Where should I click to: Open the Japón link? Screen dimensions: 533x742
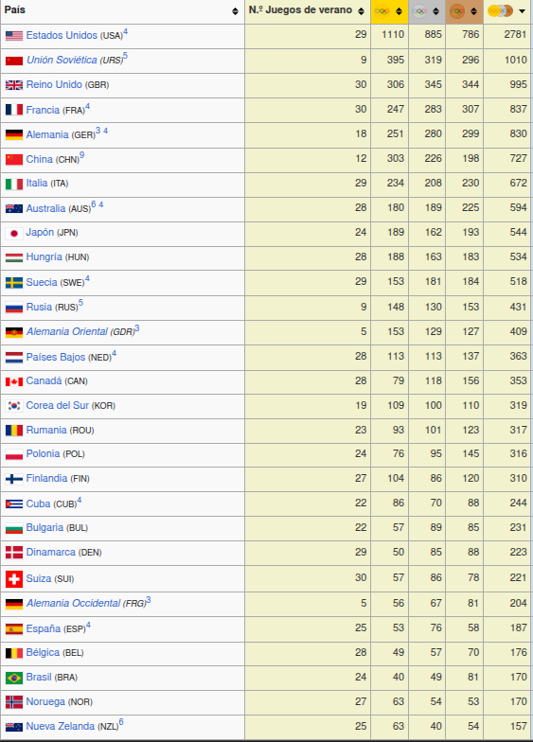[x=40, y=232]
